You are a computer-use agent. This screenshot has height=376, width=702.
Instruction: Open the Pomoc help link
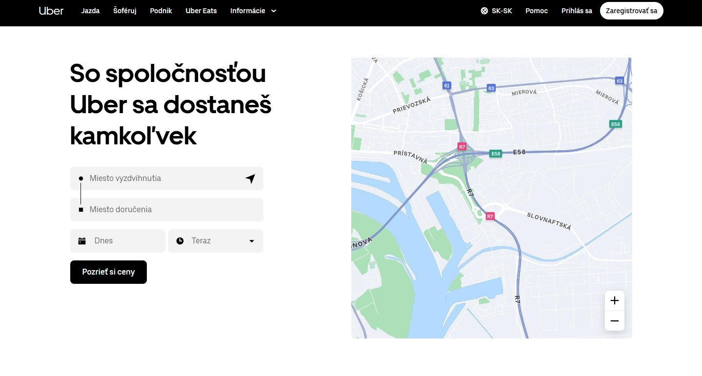click(537, 11)
